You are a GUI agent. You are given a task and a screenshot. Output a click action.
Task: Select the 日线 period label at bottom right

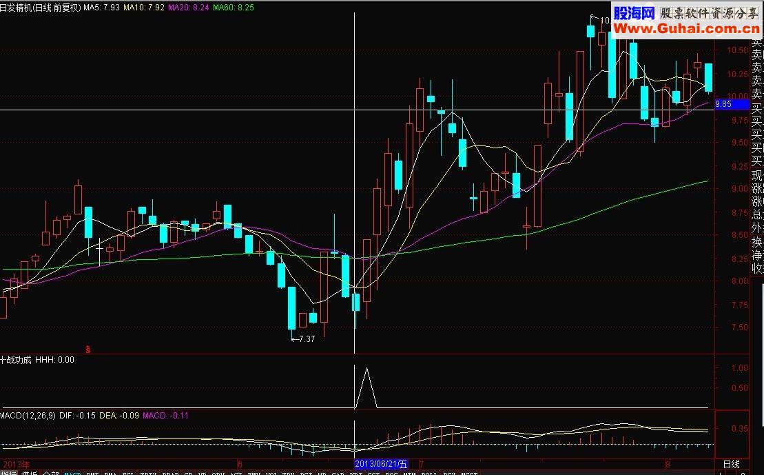732,464
